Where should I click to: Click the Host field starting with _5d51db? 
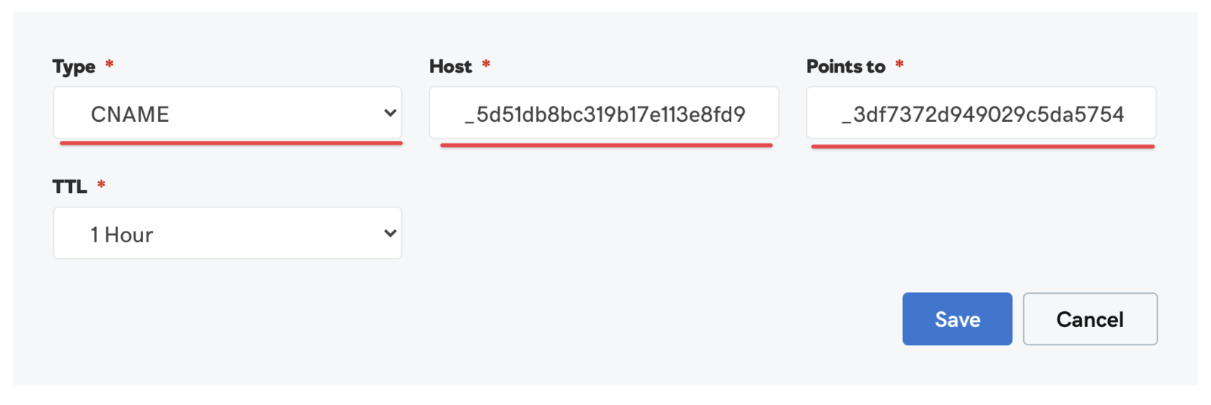[604, 114]
